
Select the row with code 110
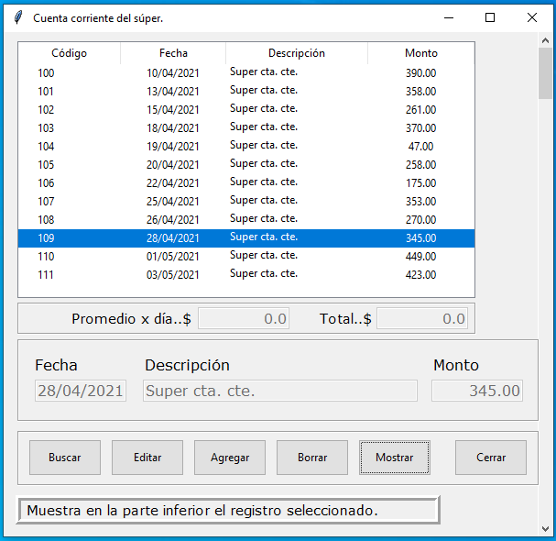(x=246, y=257)
